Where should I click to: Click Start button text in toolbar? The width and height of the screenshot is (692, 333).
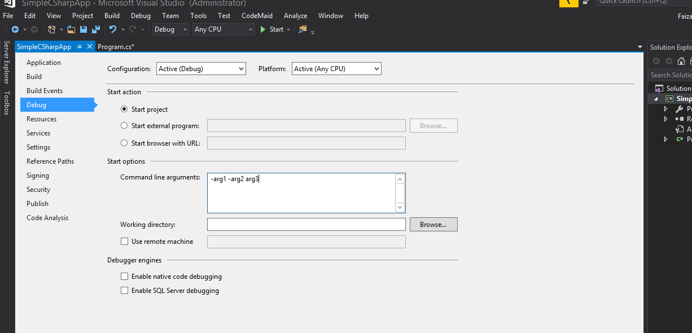[x=277, y=29]
